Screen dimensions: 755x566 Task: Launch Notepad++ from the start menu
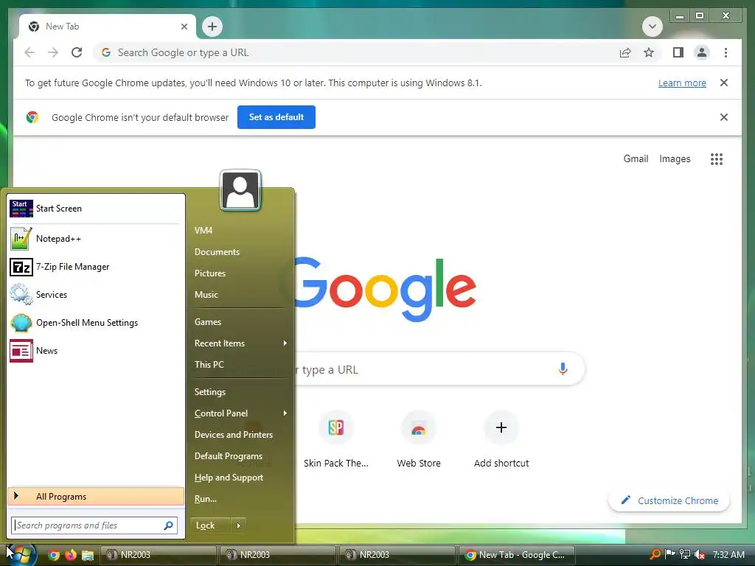point(95,239)
